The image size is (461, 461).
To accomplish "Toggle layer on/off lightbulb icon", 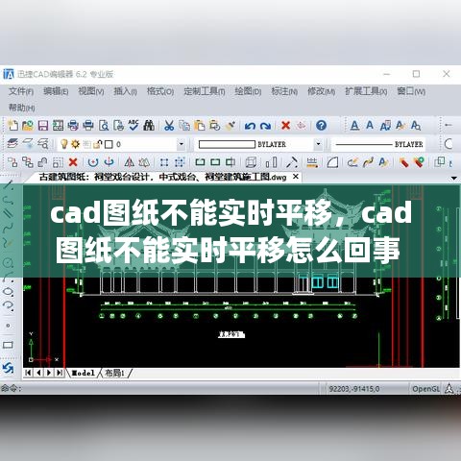I will (x=64, y=144).
